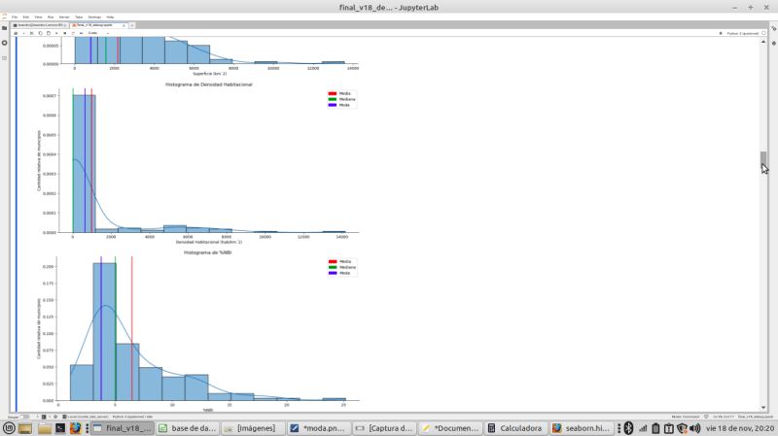Click the Python 3 kernel name
This screenshot has height=436, width=778.
(742, 33)
